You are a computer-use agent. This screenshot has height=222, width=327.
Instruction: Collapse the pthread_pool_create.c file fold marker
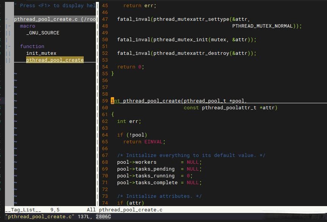(x=7, y=19)
